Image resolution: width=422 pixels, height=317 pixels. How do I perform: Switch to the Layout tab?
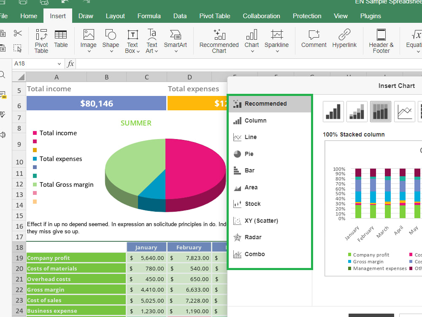pyautogui.click(x=115, y=16)
